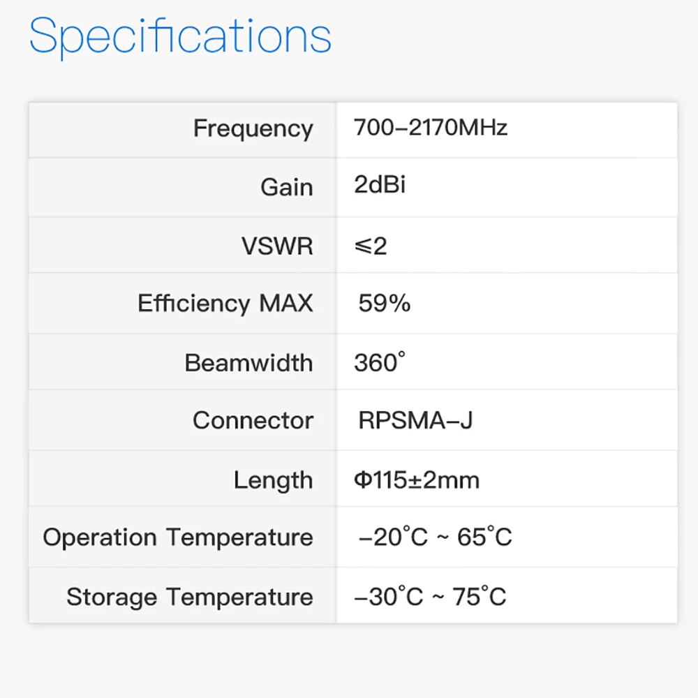698x698 pixels.
Task: Click the 59% efficiency value
Action: tap(385, 303)
